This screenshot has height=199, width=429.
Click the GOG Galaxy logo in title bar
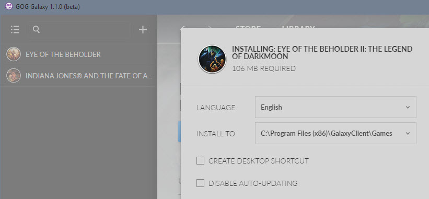pyautogui.click(x=9, y=7)
